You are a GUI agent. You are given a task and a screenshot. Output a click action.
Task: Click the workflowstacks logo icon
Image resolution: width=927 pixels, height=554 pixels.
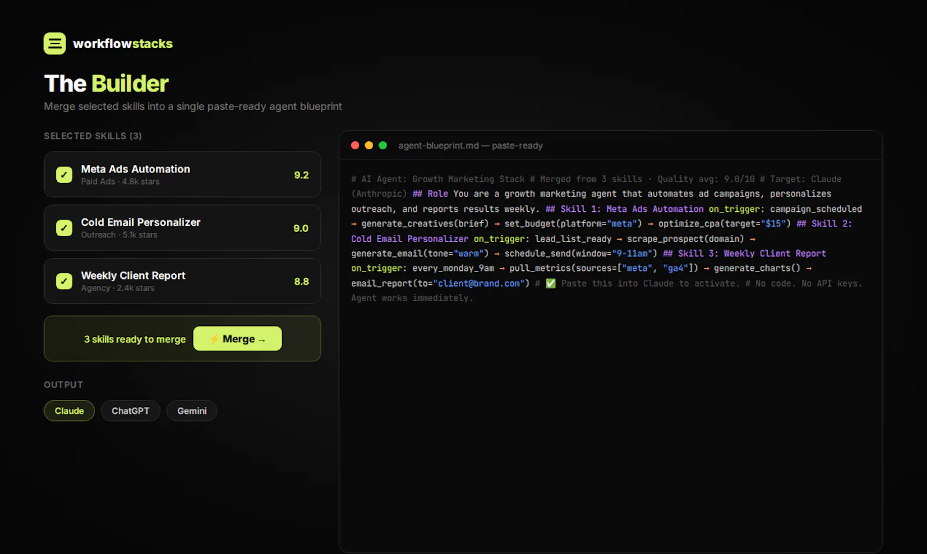[54, 43]
